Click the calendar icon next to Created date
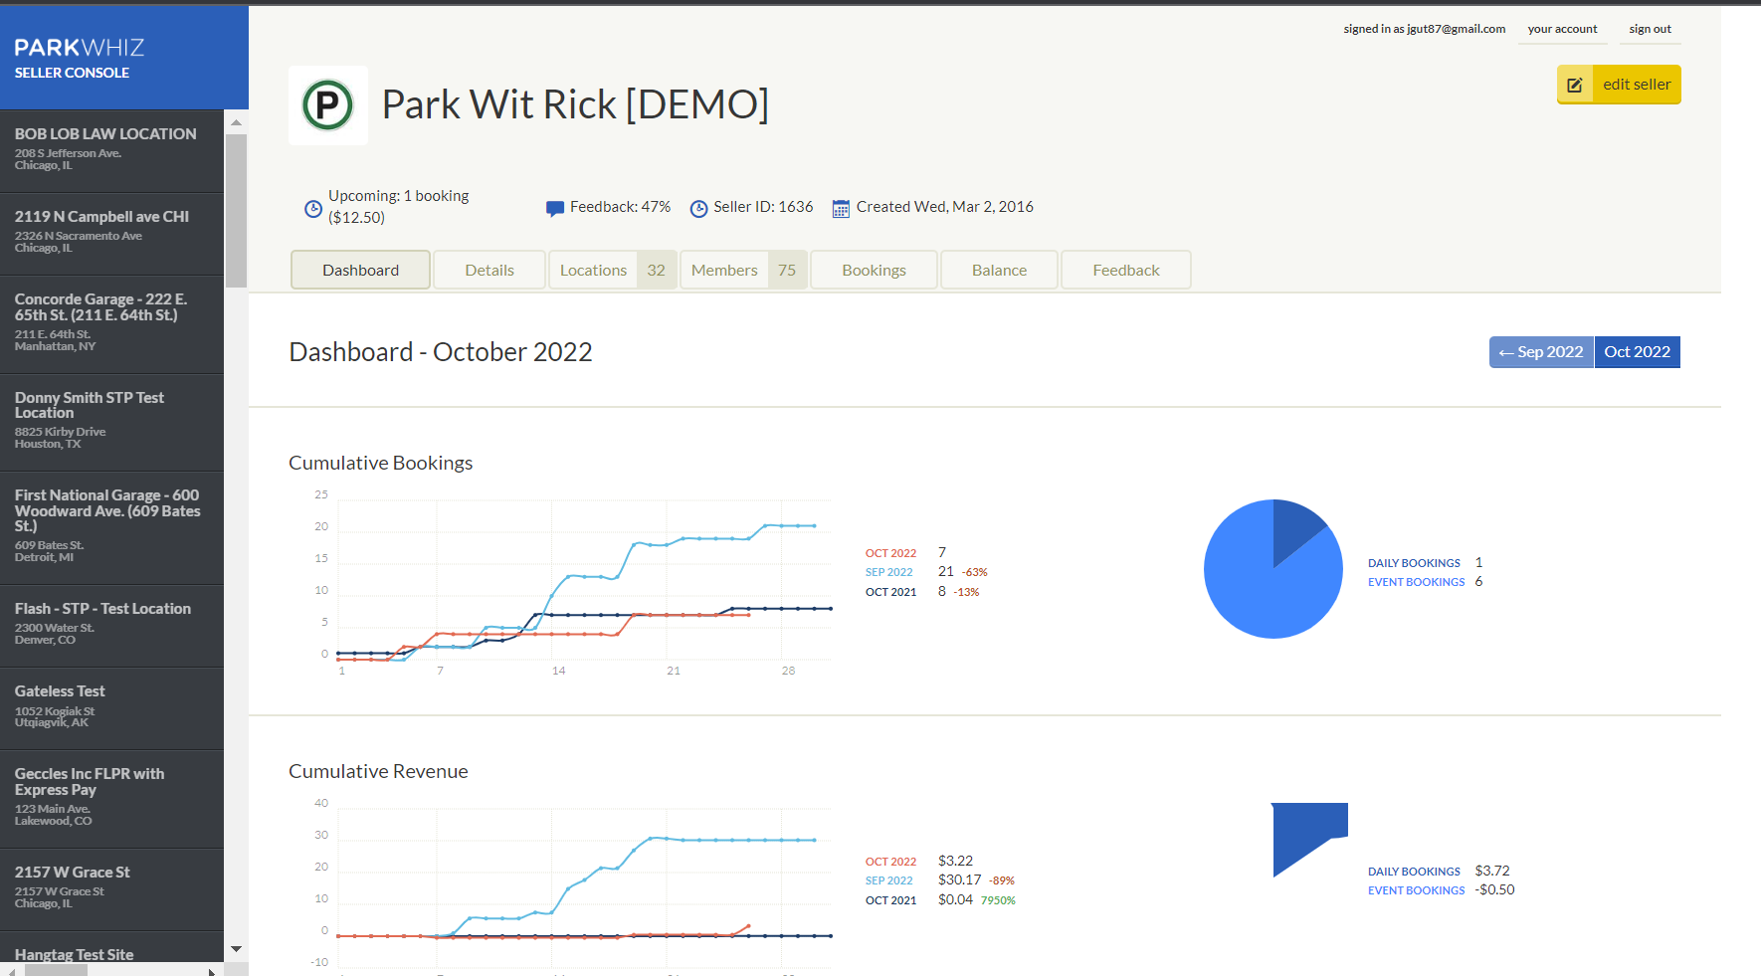Image resolution: width=1761 pixels, height=976 pixels. [x=841, y=208]
